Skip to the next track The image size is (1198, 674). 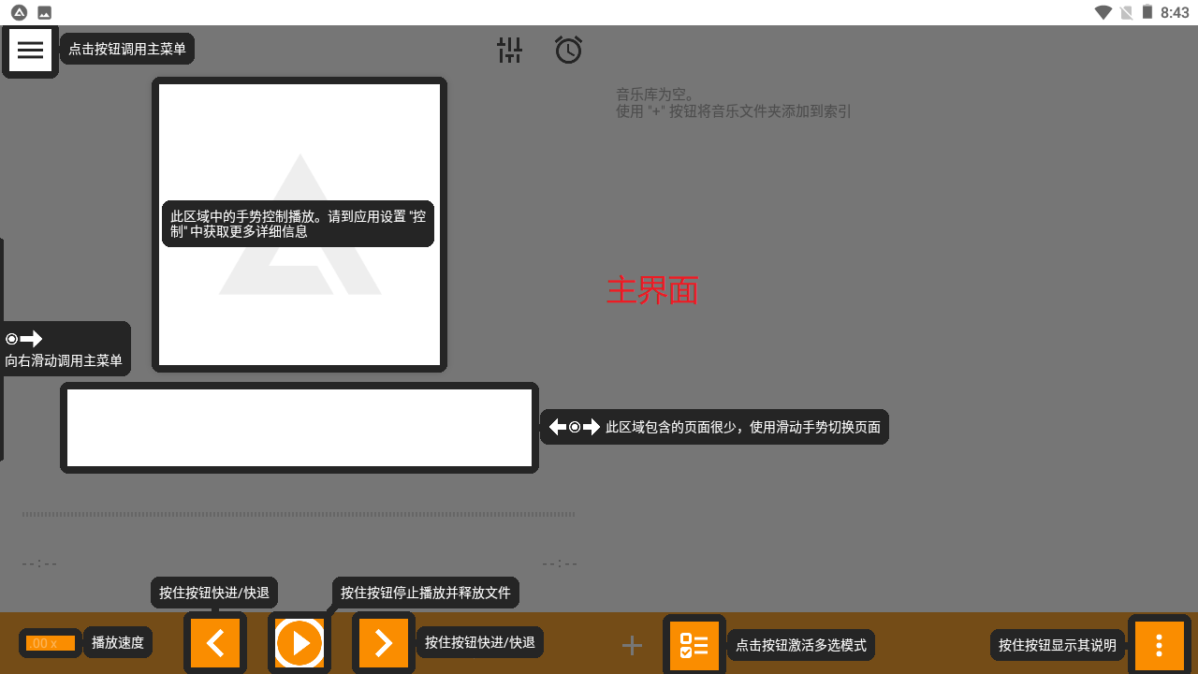click(x=384, y=643)
